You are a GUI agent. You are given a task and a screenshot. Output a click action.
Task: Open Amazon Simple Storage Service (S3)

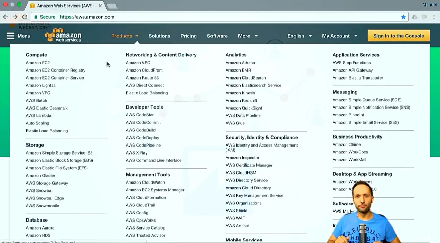[x=59, y=153]
